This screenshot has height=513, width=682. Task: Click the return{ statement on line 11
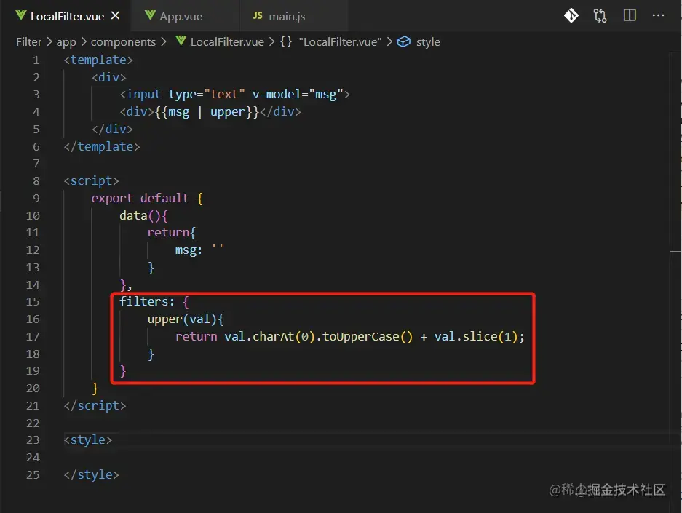coord(172,233)
